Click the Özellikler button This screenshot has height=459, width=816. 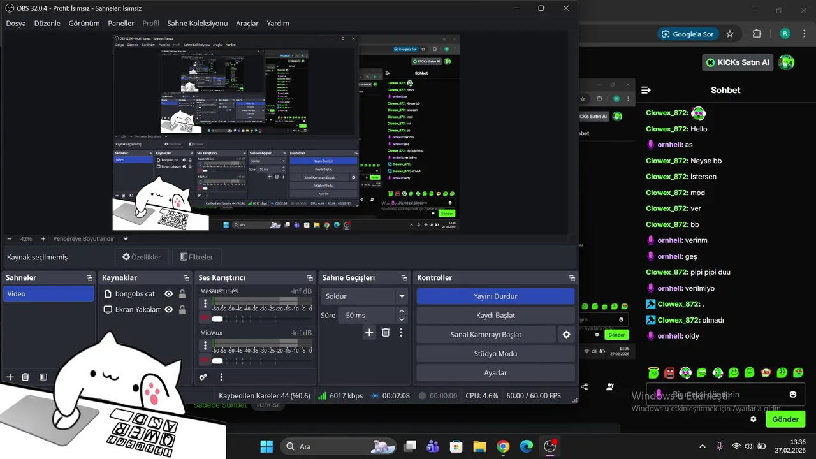point(142,257)
